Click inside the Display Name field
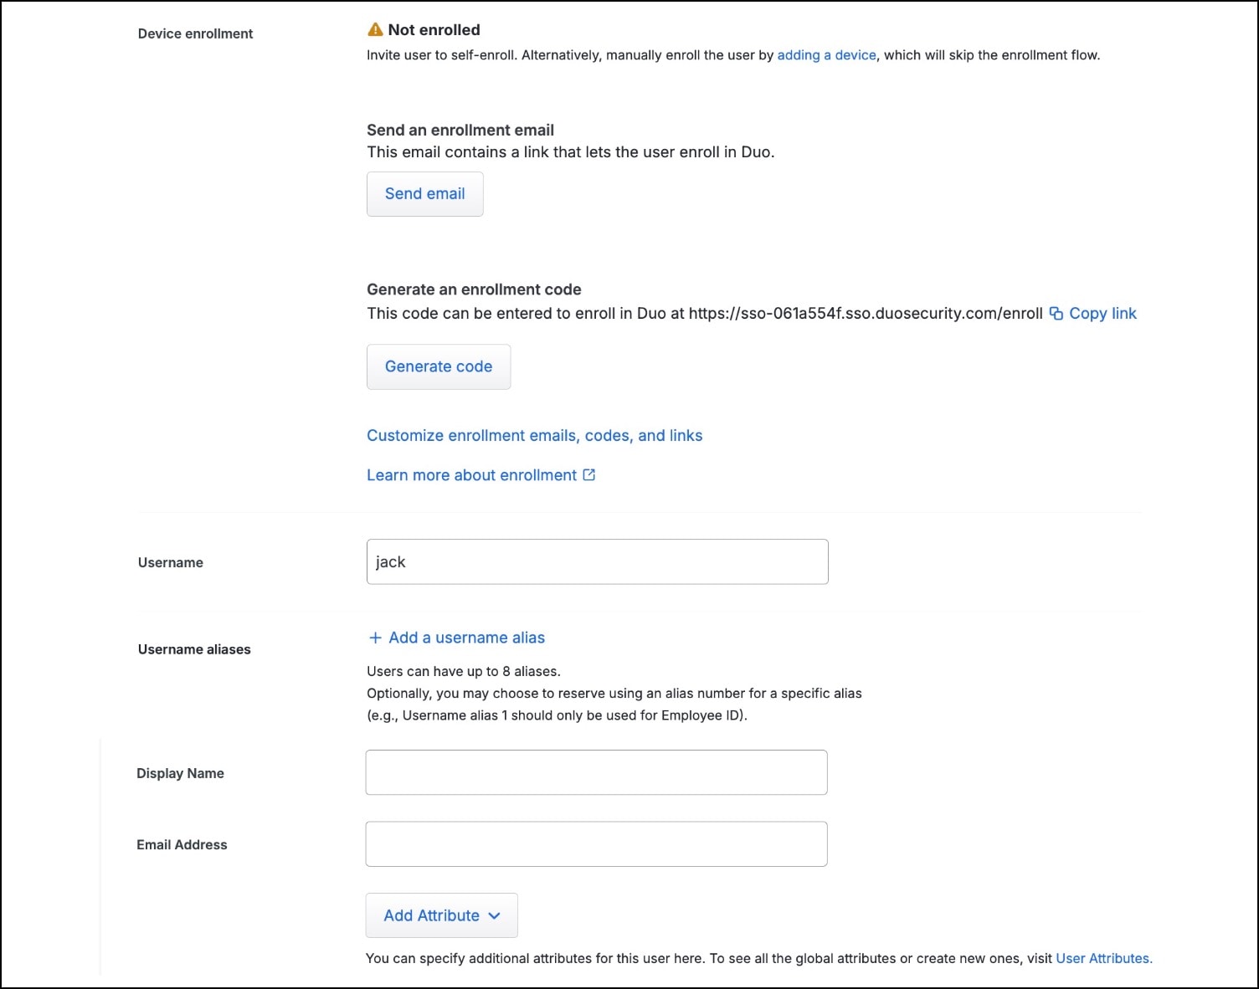Viewport: 1259px width, 989px height. pyautogui.click(x=596, y=772)
